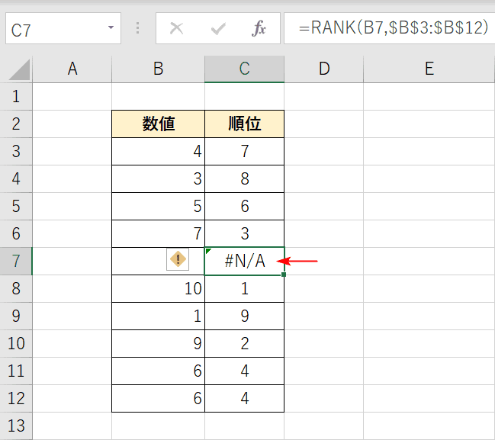The width and height of the screenshot is (495, 440).
Task: Click the Select All corner triangle
Action: pos(20,69)
